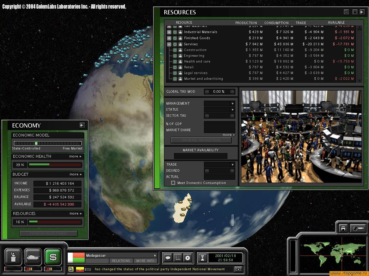Click the home button above the minimap

(343, 229)
